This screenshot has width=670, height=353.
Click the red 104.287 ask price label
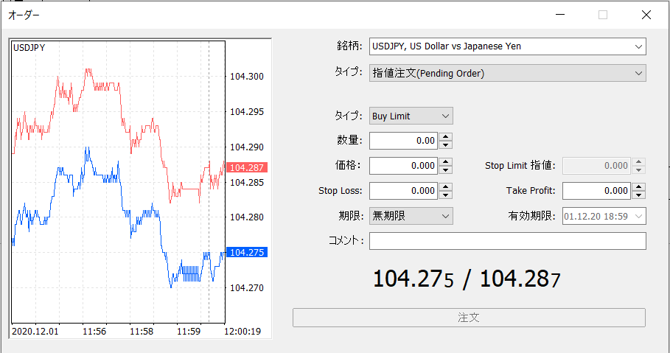click(x=247, y=167)
